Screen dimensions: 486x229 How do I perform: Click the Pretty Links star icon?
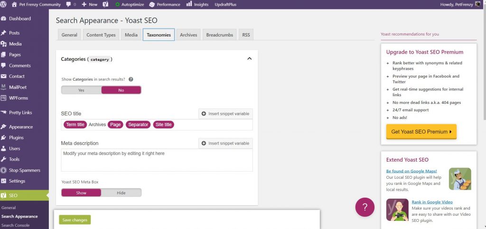click(x=4, y=112)
